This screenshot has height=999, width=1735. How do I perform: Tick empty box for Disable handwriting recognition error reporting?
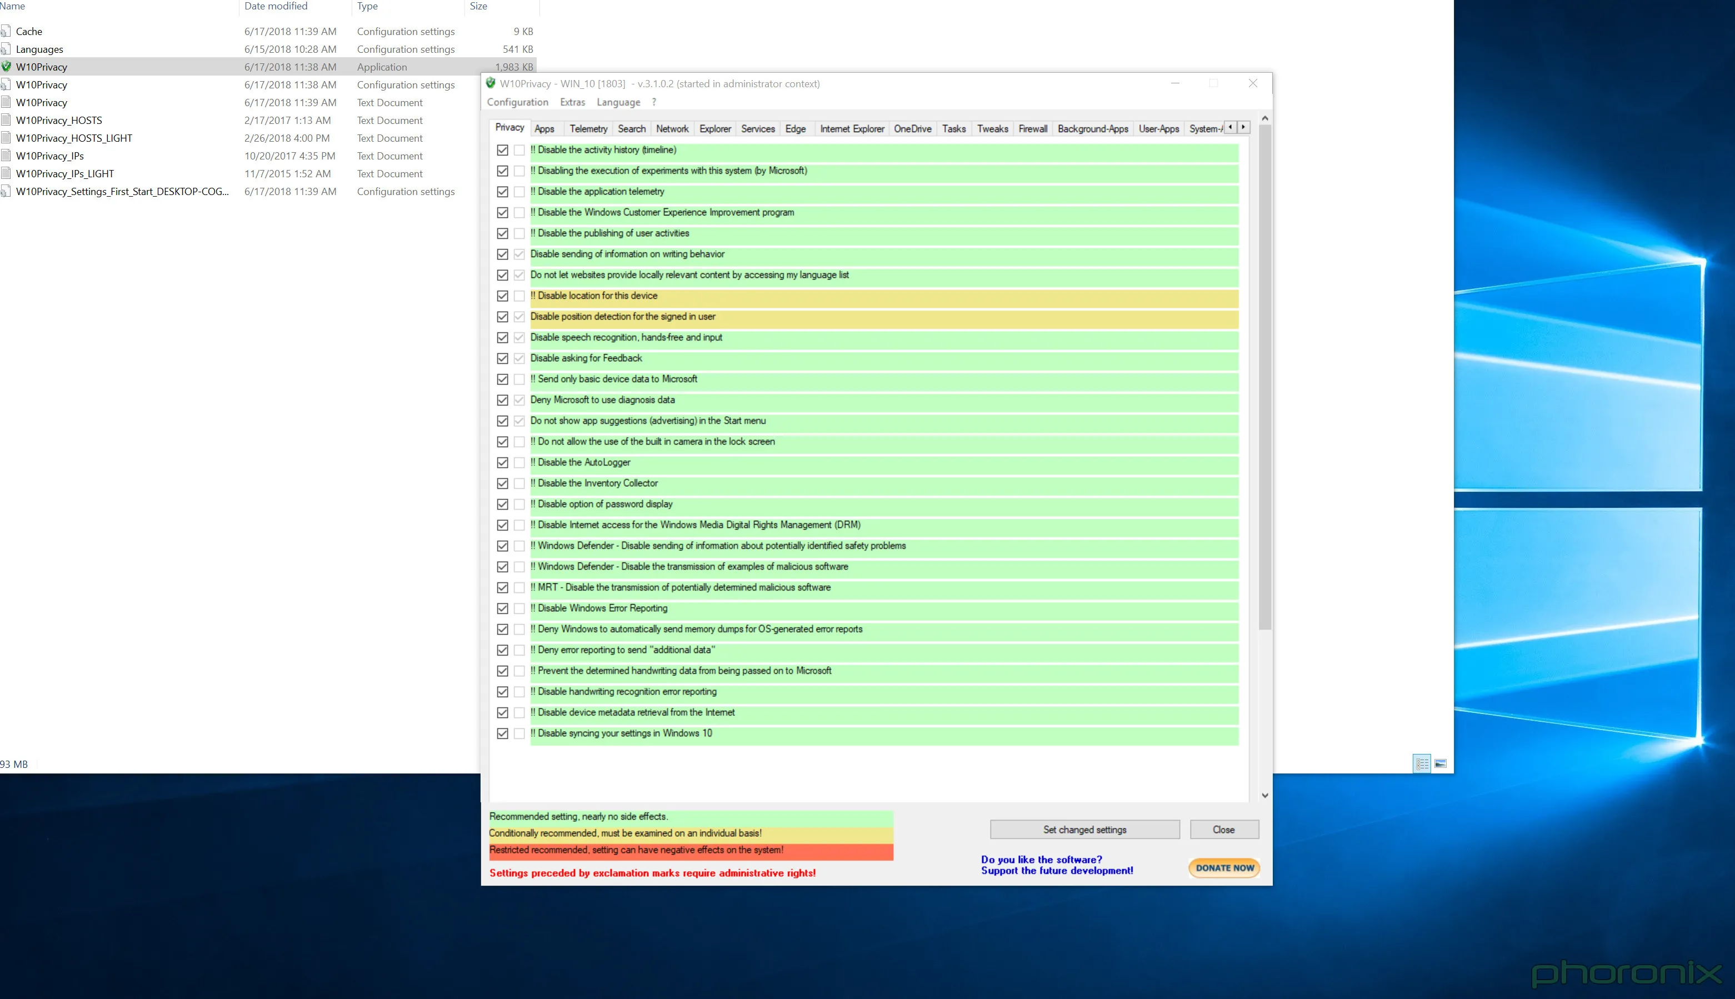click(519, 692)
